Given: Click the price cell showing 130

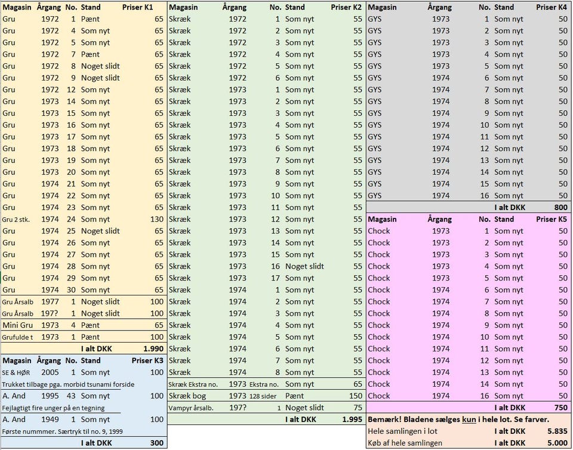Looking at the screenshot, I should 157,219.
